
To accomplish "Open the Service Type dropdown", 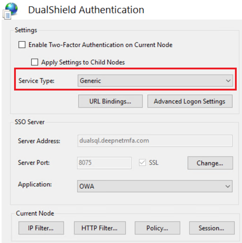I will pos(155,81).
